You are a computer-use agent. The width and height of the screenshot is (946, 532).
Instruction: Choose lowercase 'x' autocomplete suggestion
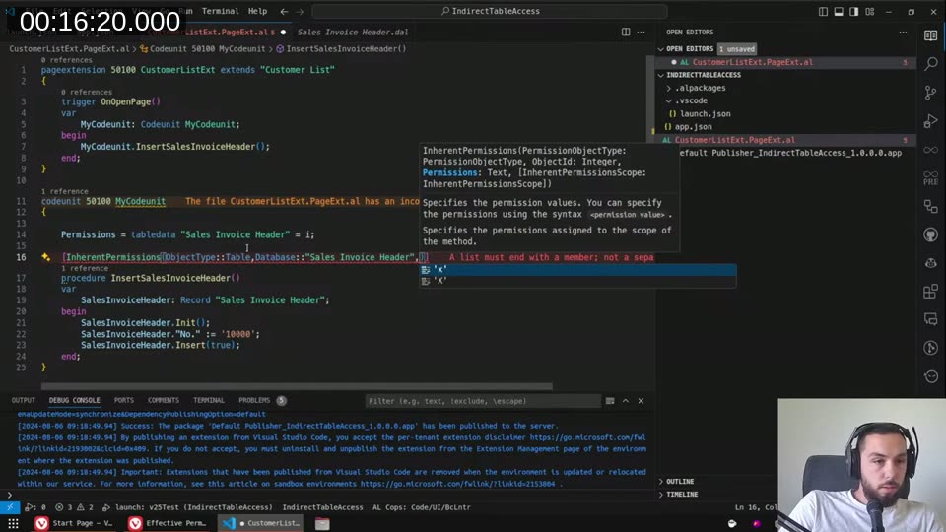[x=578, y=270]
